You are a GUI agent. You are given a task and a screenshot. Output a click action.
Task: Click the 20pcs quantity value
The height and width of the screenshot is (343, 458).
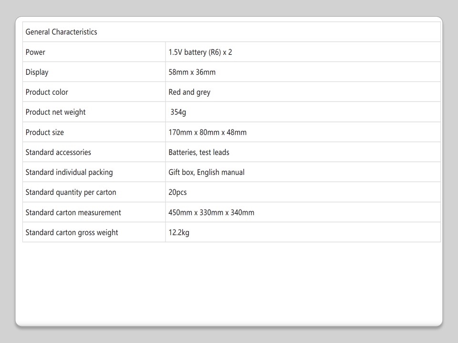tap(177, 192)
